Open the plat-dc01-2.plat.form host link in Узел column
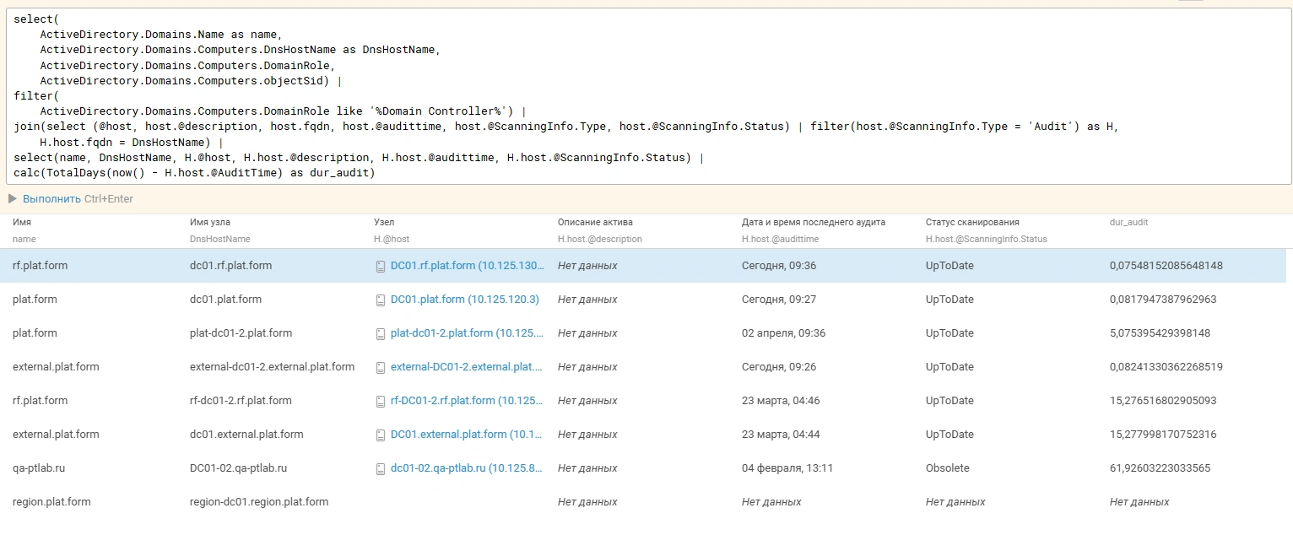This screenshot has width=1293, height=535. [x=468, y=333]
